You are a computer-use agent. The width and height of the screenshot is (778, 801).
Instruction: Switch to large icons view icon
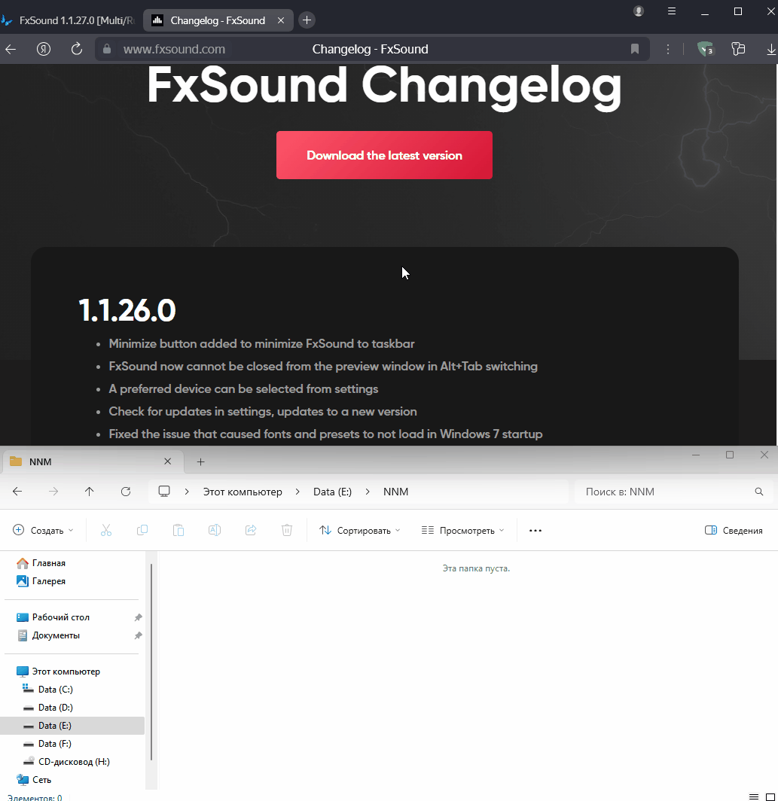tap(770, 797)
